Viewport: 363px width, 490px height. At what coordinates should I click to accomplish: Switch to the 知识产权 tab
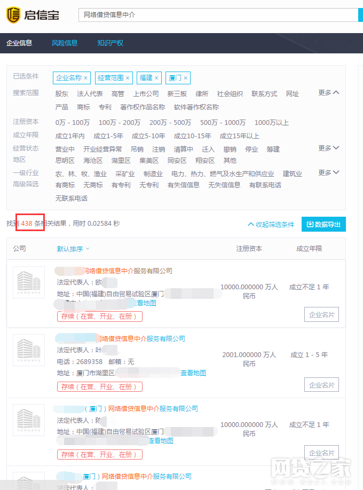tap(110, 43)
